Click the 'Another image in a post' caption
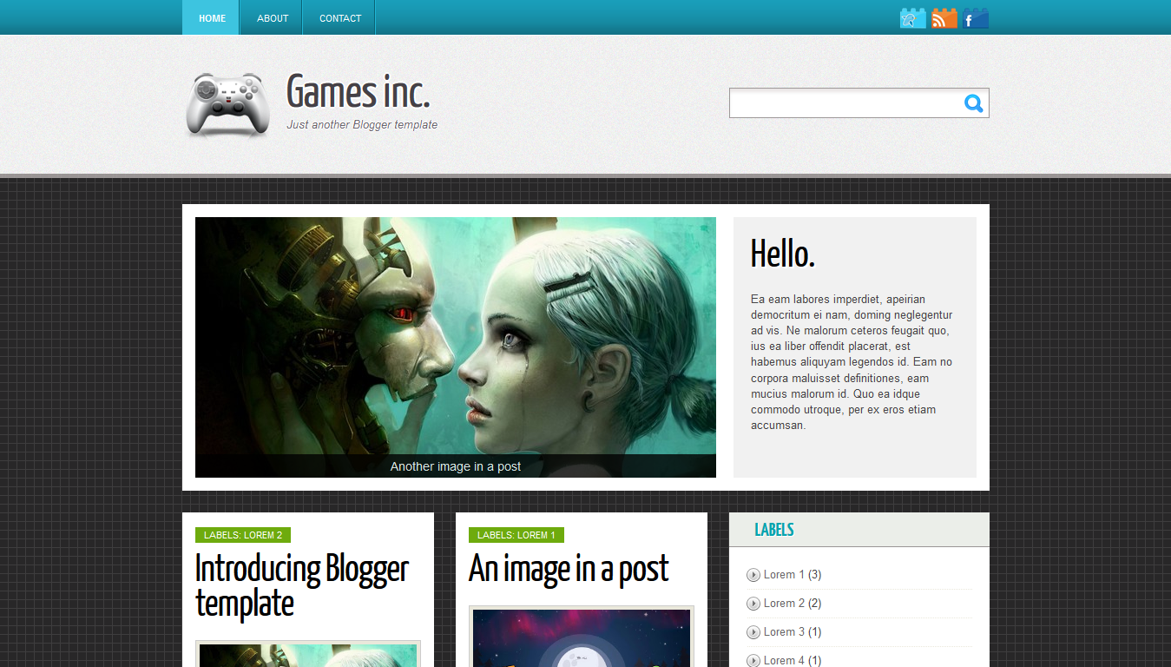The width and height of the screenshot is (1171, 667). [x=456, y=466]
